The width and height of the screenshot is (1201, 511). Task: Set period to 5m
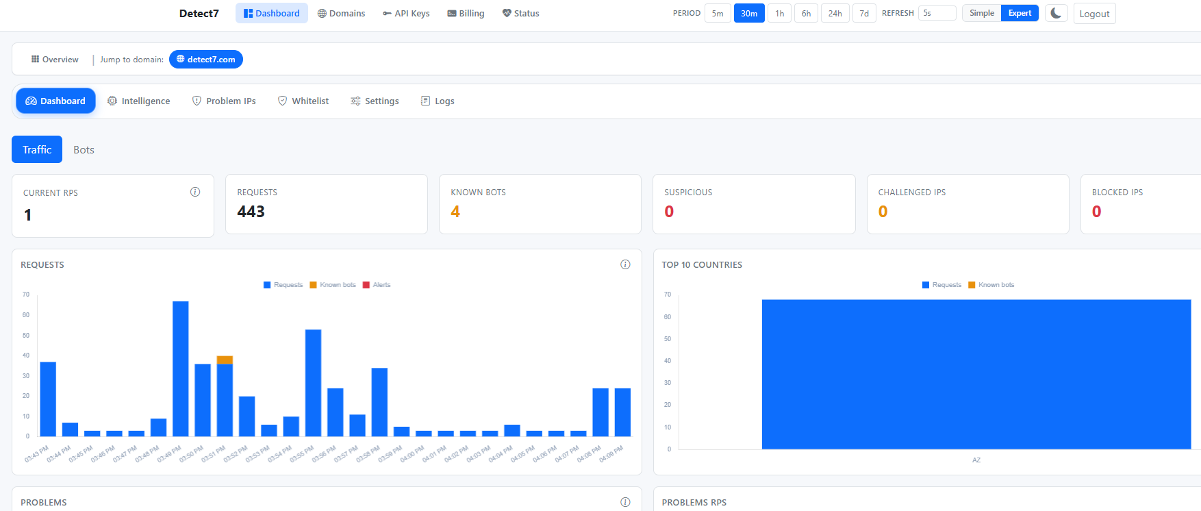[x=718, y=13]
